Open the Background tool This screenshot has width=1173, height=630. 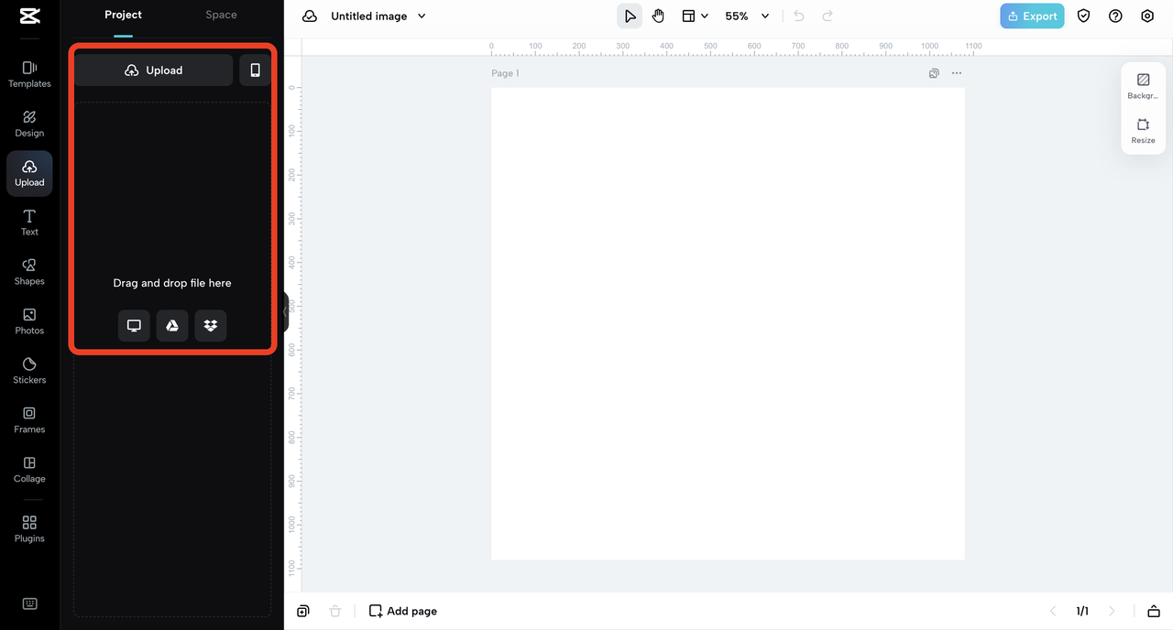coord(1143,86)
